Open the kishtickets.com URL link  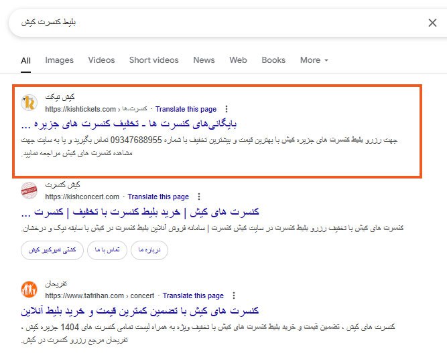pyautogui.click(x=96, y=109)
